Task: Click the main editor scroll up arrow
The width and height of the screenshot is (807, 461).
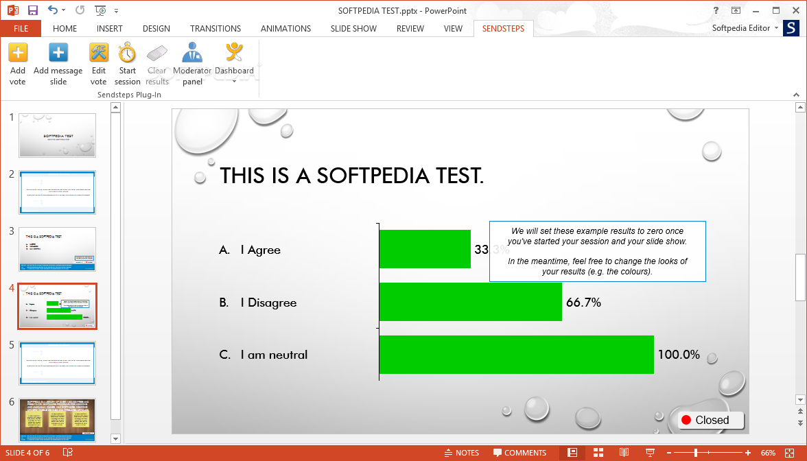Action: click(800, 107)
